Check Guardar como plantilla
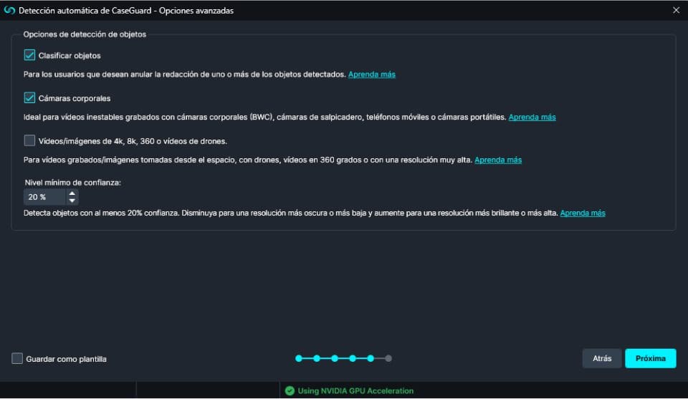688x399 pixels. tap(17, 358)
